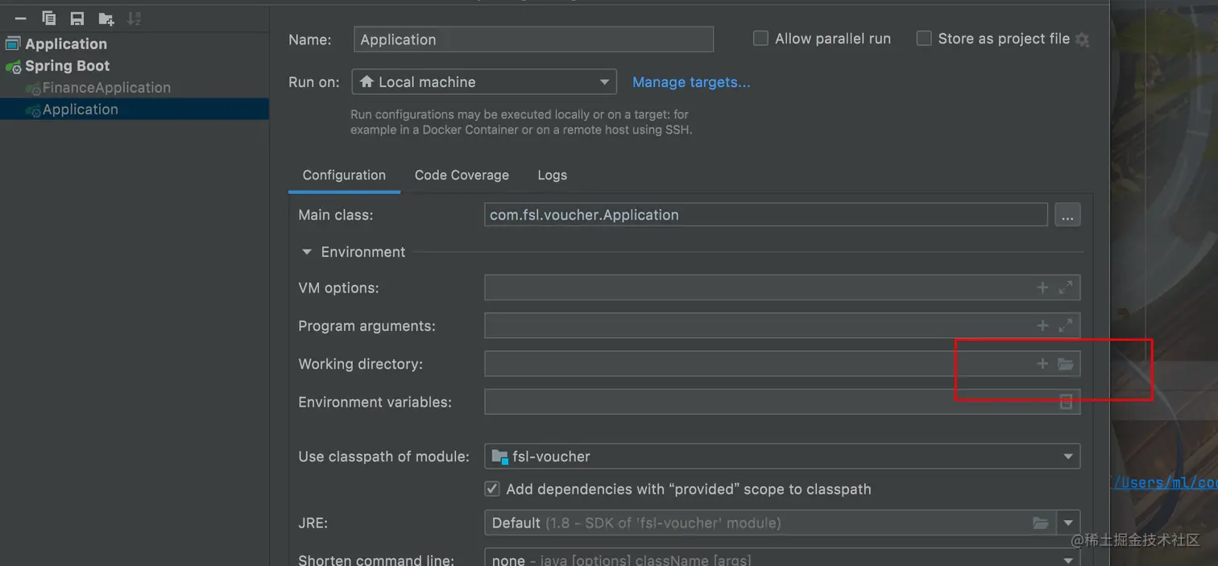Switch to the Logs tab

(x=552, y=175)
